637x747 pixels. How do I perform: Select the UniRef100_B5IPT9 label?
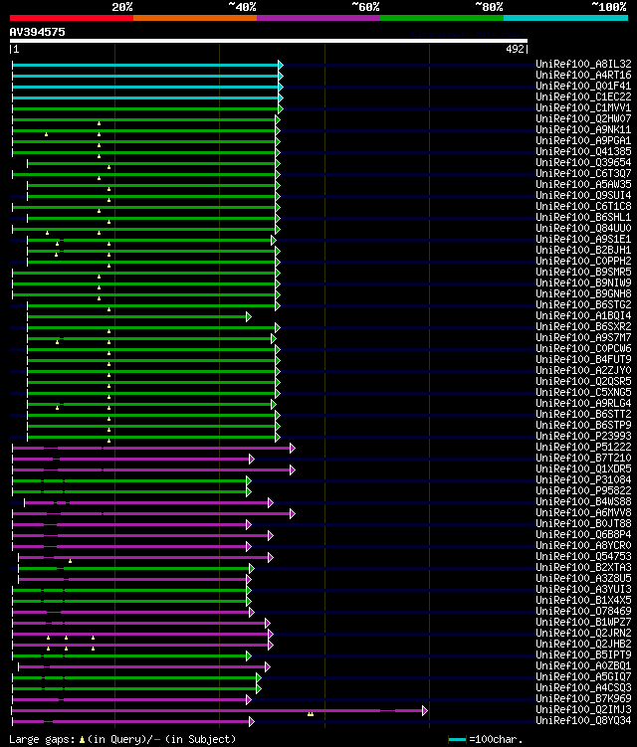(583, 655)
